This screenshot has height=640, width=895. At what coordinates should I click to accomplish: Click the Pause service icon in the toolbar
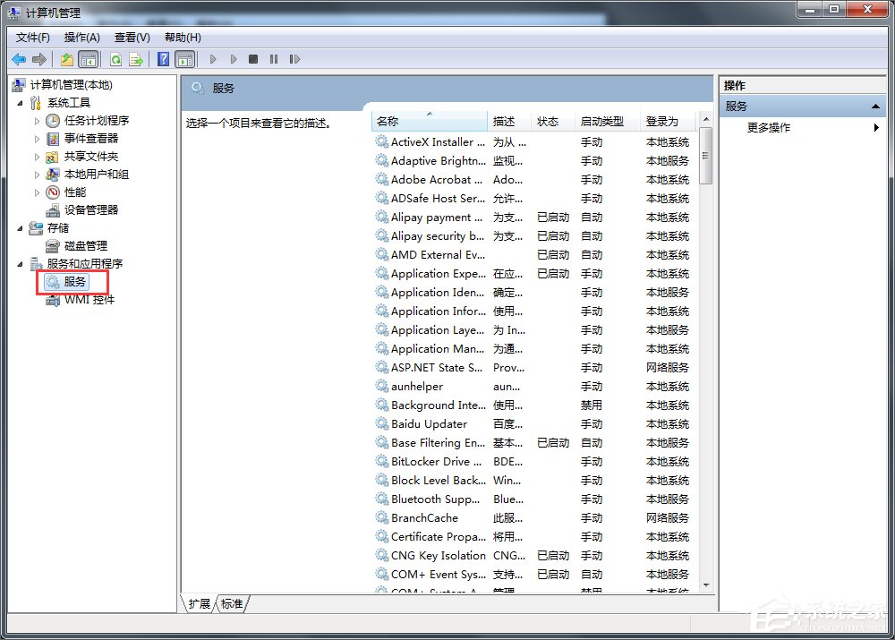[x=274, y=59]
